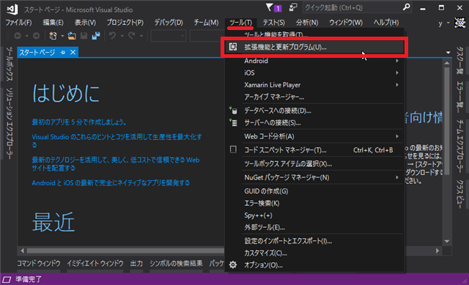Open link 最初のアプリを 5 分で作成しましょう
The height and width of the screenshot is (285, 469).
pos(79,122)
